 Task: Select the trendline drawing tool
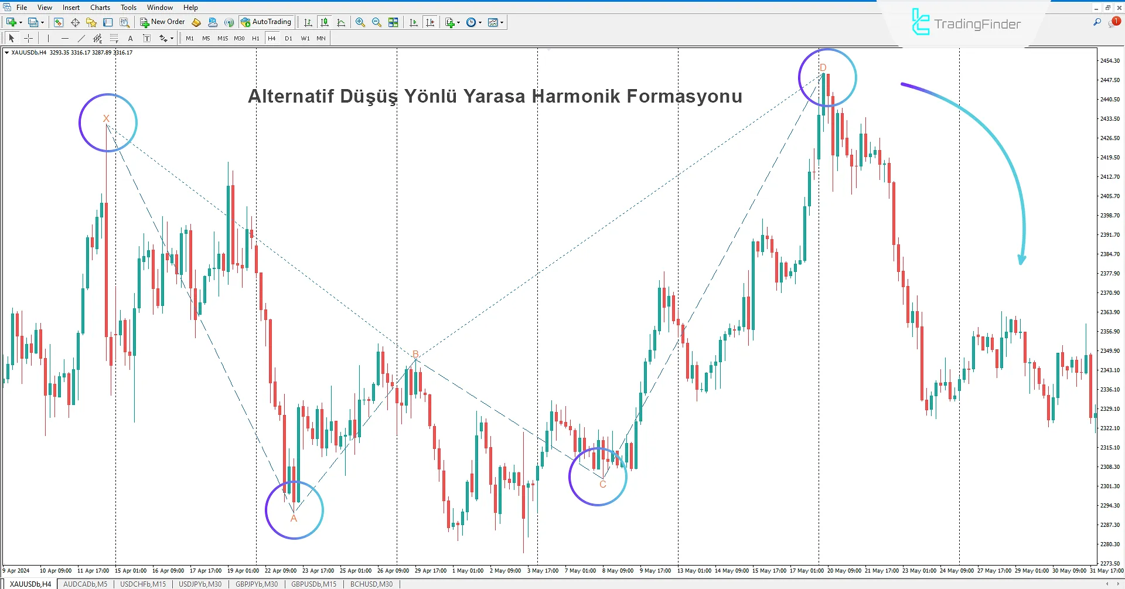81,38
